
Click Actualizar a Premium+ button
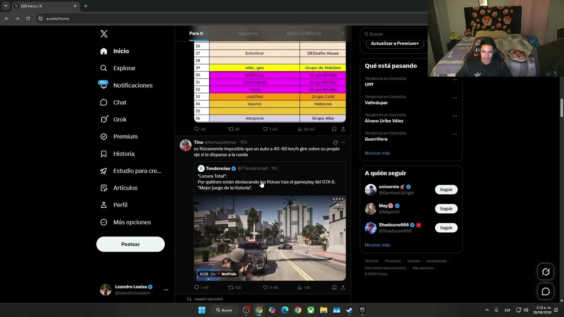tap(395, 44)
